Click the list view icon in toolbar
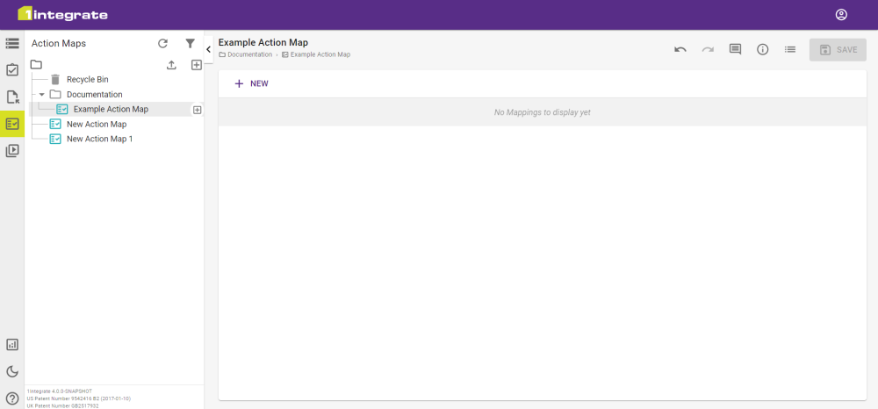This screenshot has width=878, height=409. (x=790, y=50)
